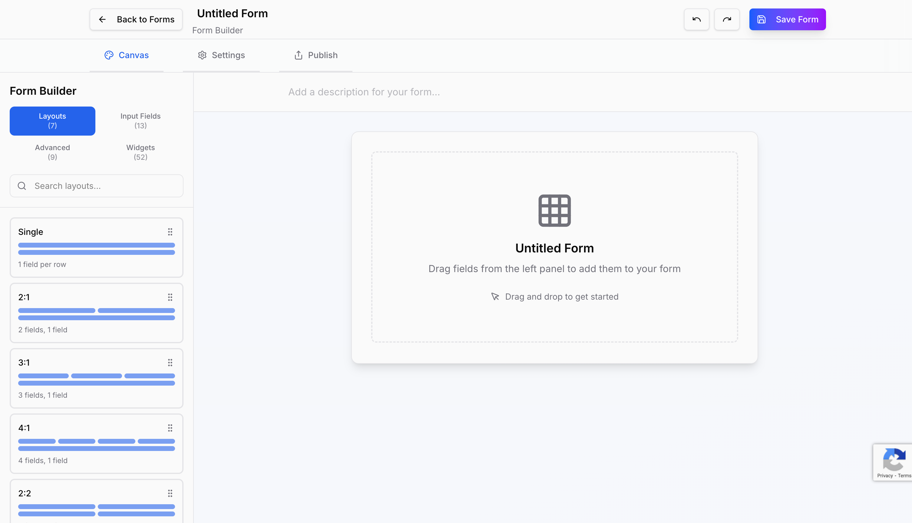
Task: Click the Save Form button
Action: 787,19
